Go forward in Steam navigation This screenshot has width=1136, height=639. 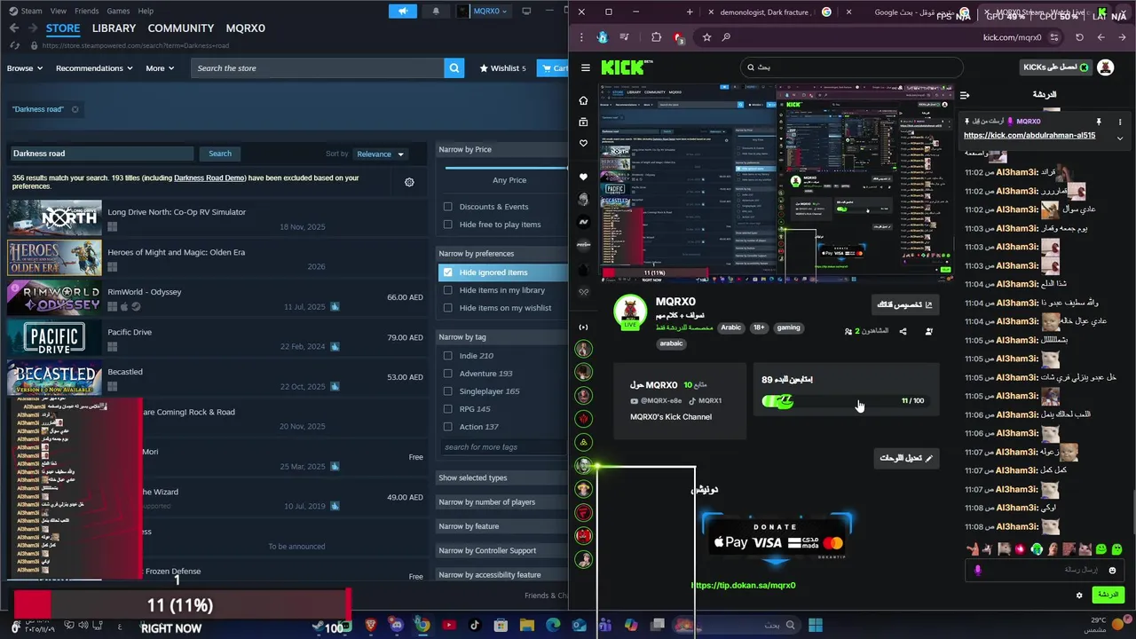32,28
